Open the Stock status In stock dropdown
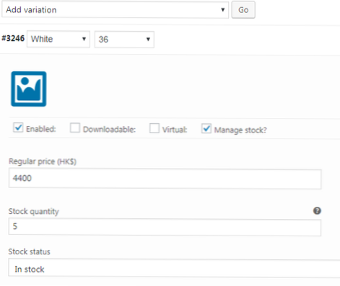 (x=174, y=268)
